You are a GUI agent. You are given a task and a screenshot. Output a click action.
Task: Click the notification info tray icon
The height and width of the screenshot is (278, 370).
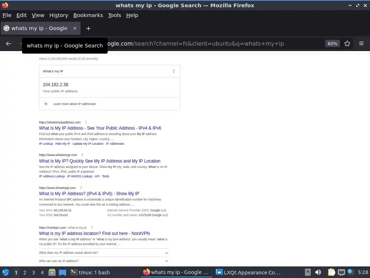point(350,272)
